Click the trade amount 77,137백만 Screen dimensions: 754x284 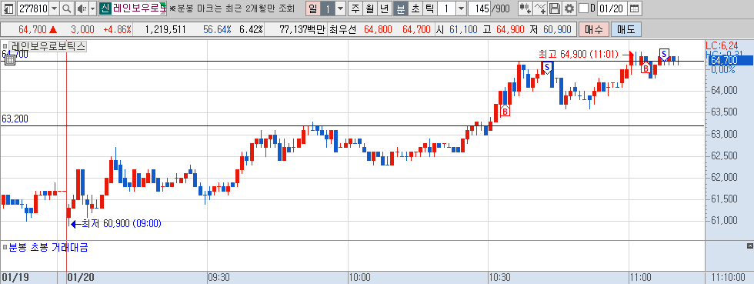click(302, 29)
